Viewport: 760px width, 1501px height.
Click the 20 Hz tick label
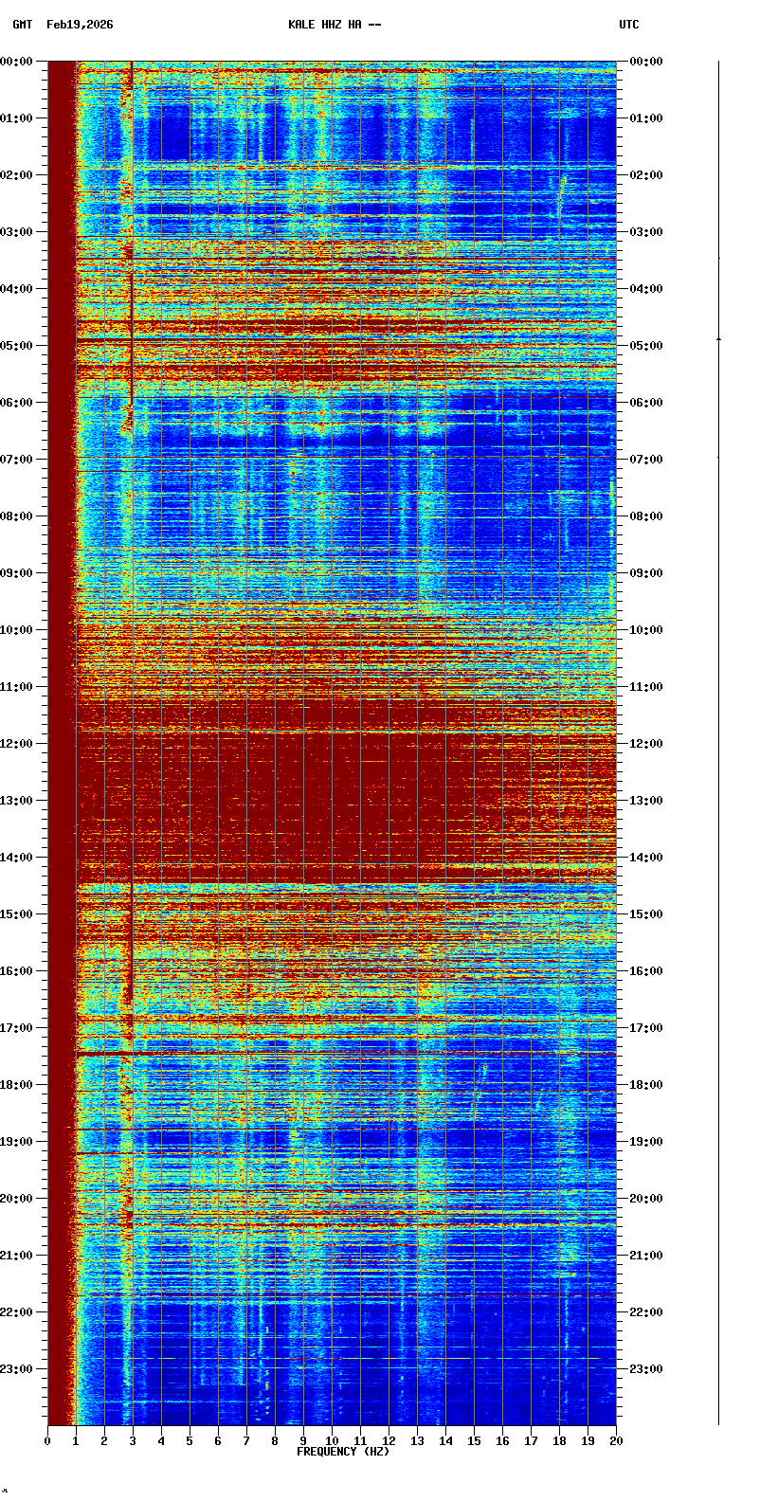[x=616, y=1441]
